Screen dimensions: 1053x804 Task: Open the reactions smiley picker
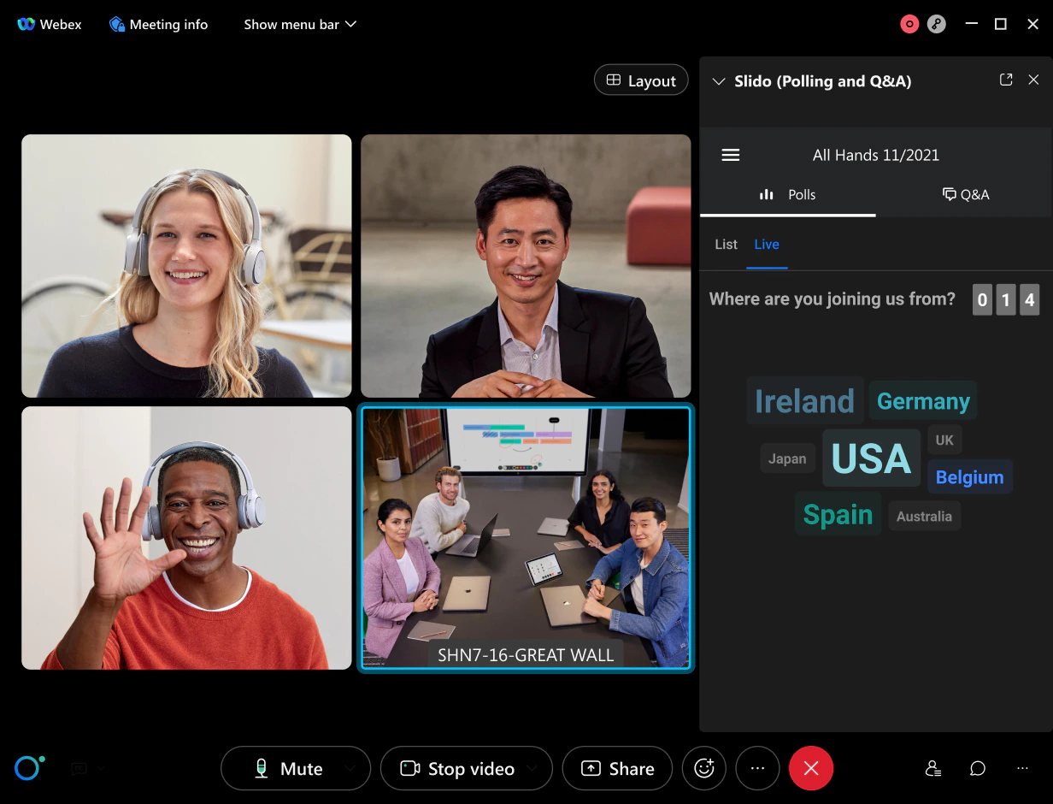pos(703,768)
